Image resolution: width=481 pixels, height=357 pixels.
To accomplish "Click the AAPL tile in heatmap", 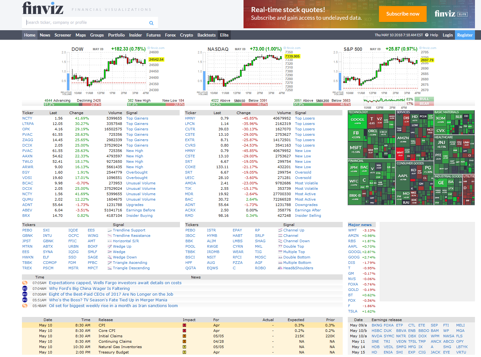I will (x=403, y=177).
